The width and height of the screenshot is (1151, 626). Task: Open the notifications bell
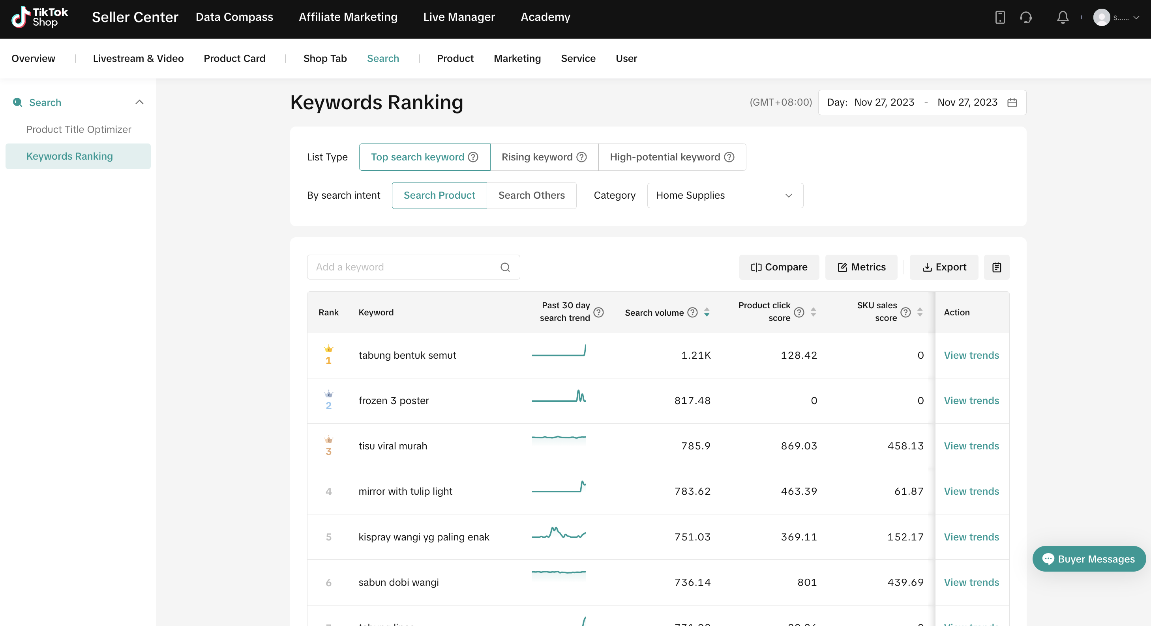tap(1063, 17)
